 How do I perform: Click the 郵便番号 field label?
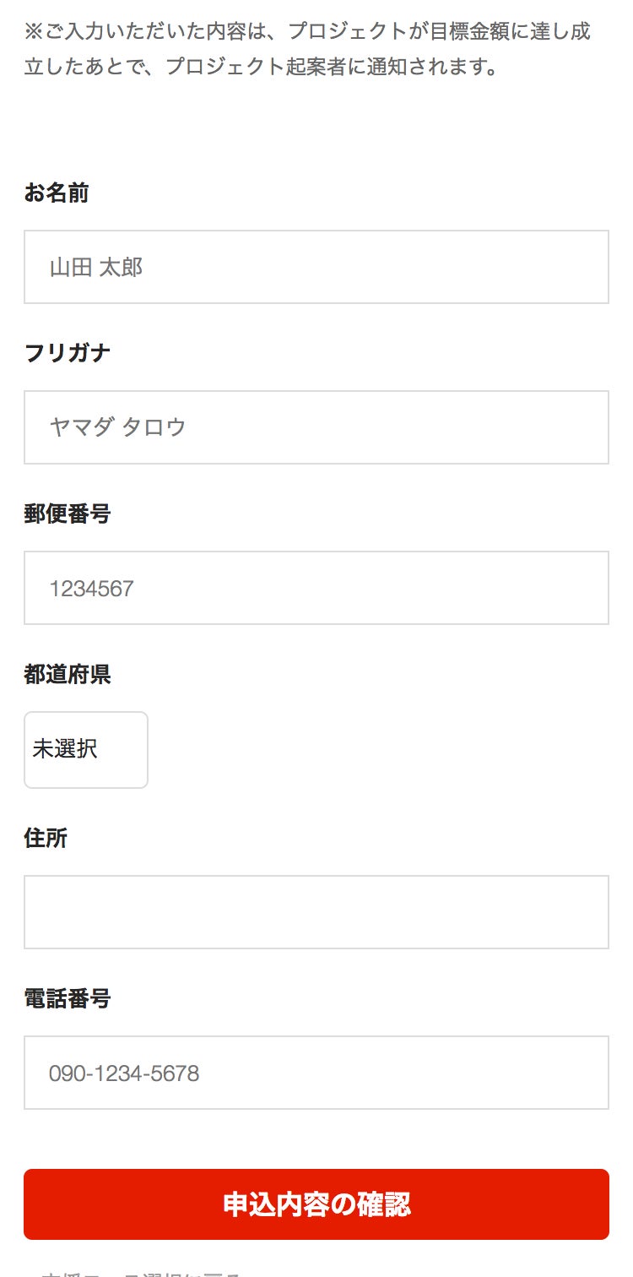pos(68,514)
